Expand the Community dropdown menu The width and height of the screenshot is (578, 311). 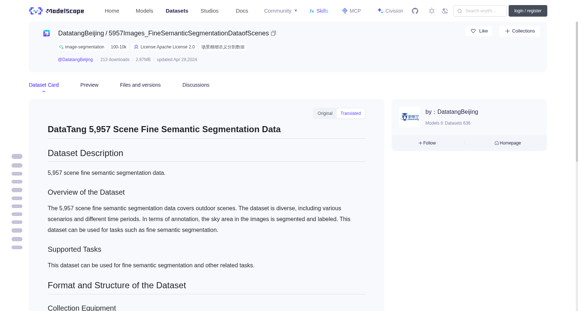coord(281,11)
